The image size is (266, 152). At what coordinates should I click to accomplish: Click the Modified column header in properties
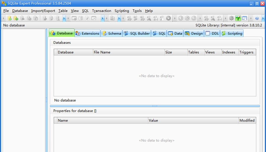247,120
